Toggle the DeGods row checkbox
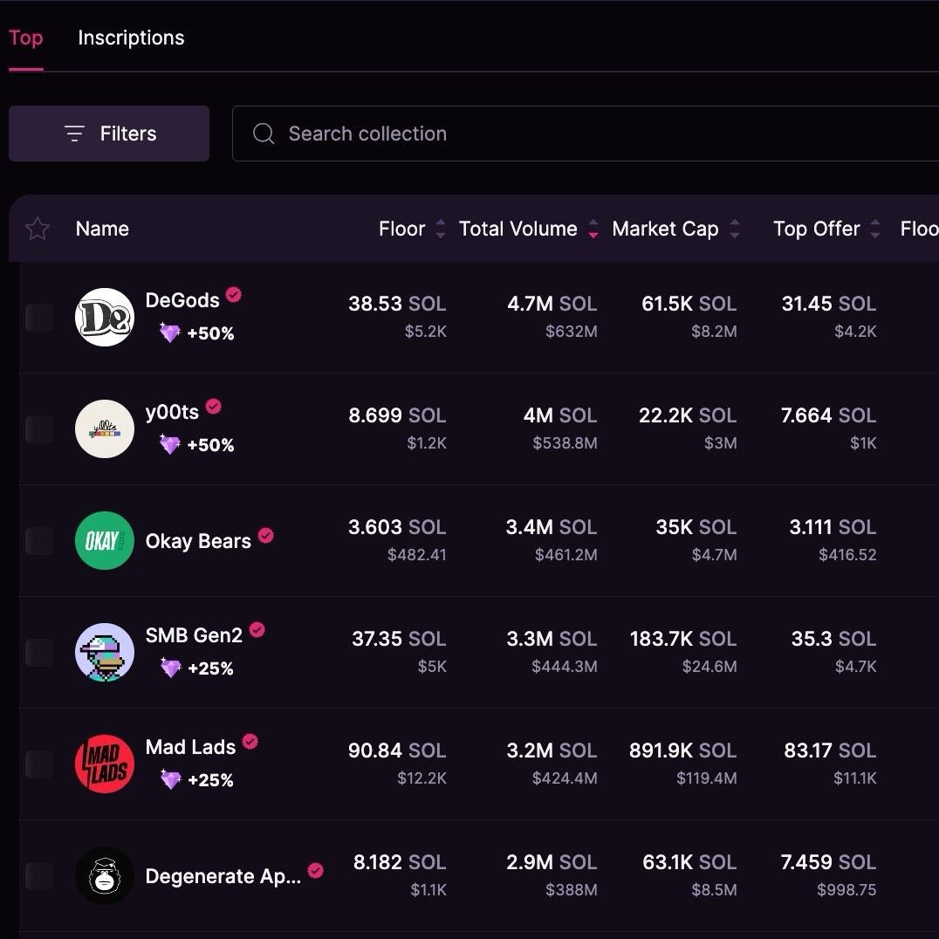The height and width of the screenshot is (939, 939). (x=39, y=318)
